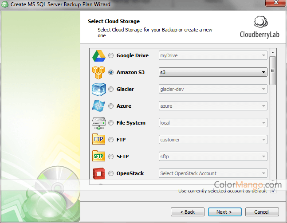Click the 'OpenStack' label

click(130, 173)
